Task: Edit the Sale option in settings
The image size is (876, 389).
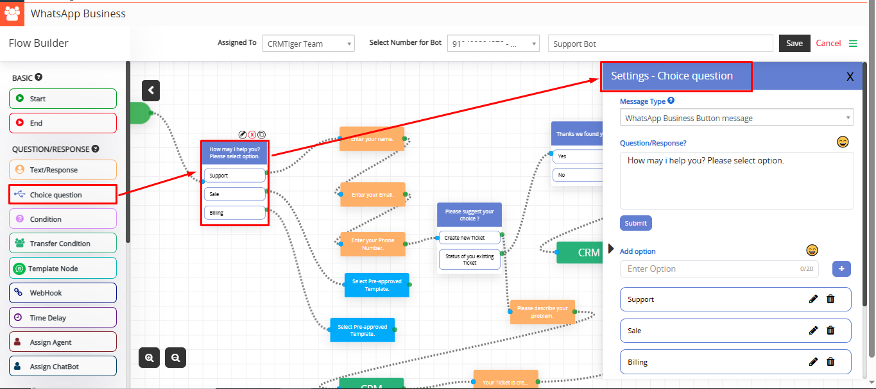Action: [x=814, y=331]
